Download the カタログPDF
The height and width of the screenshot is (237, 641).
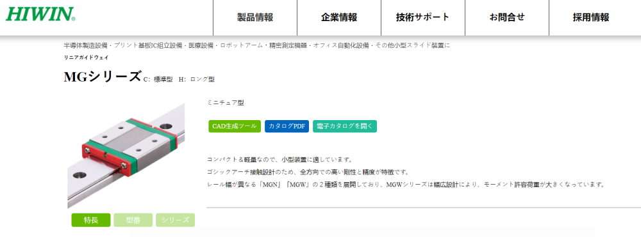287,126
